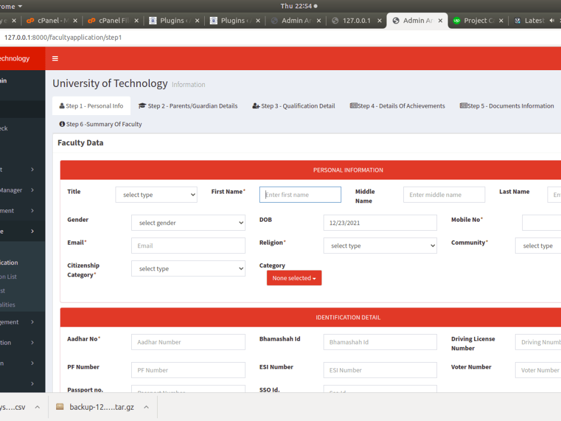Screen dimensions: 561x421
Task: Click the PERSONAL INFORMATION section header
Action: pyautogui.click(x=348, y=170)
